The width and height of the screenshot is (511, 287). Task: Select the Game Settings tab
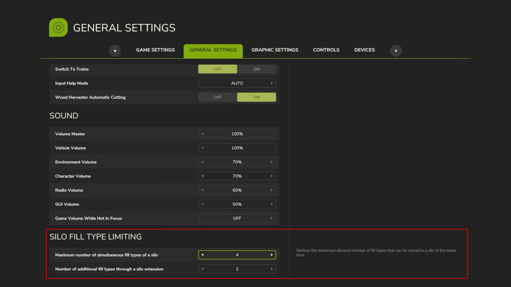click(155, 50)
